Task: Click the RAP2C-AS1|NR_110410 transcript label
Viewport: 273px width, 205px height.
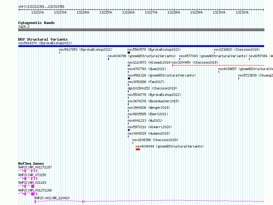Action: 52,198
